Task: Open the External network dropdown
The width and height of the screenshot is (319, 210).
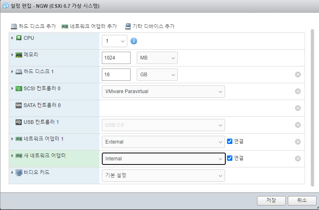Action: (x=163, y=142)
